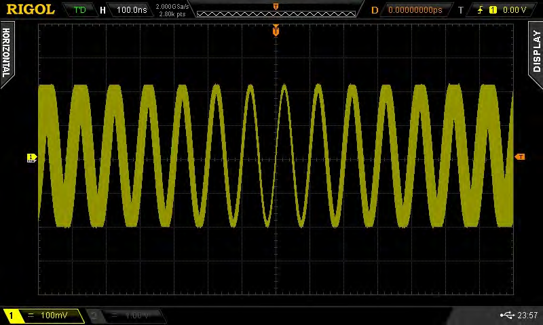This screenshot has width=543, height=325.
Task: Click the RIGOL logo
Action: point(31,9)
